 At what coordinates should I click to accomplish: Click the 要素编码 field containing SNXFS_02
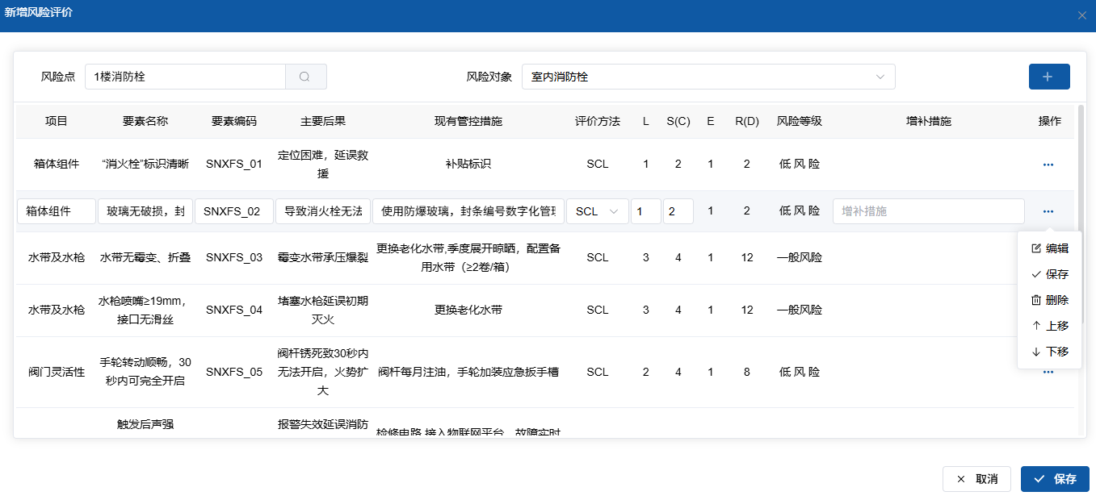(x=233, y=211)
